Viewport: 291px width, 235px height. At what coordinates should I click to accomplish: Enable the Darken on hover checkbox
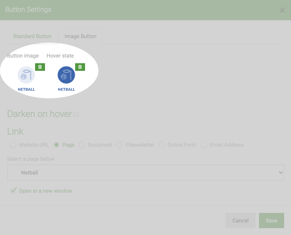(x=76, y=114)
